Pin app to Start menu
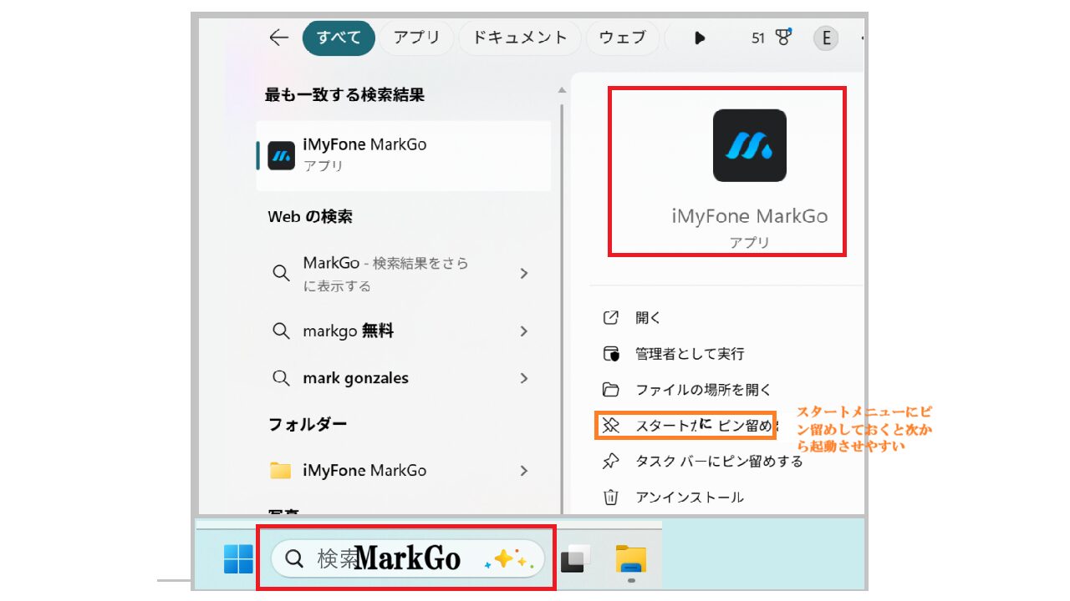This screenshot has width=1070, height=601. click(685, 426)
